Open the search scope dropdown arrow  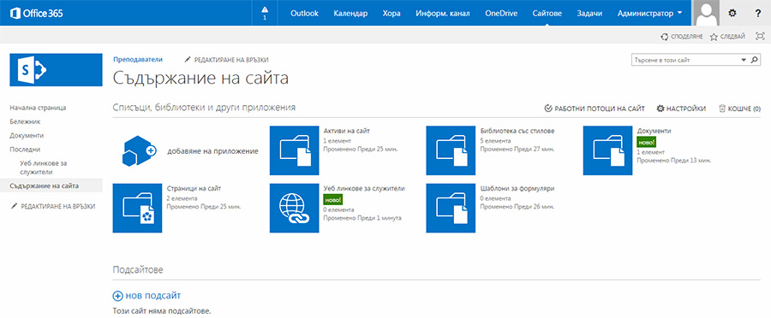(744, 60)
